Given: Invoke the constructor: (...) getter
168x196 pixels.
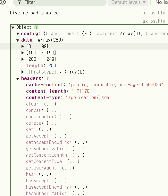Looking at the screenshot, I should [x=65, y=117].
